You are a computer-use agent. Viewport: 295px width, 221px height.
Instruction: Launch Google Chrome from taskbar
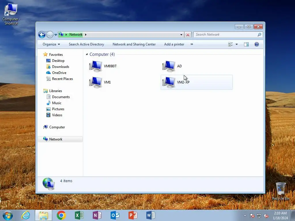pos(61,215)
